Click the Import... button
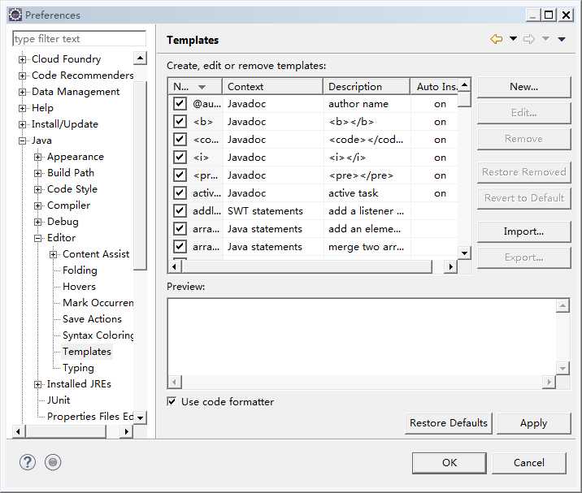 pyautogui.click(x=523, y=231)
